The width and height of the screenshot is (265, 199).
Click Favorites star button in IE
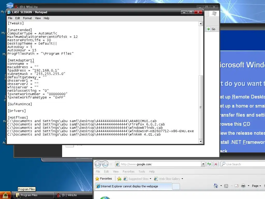pos(104,179)
